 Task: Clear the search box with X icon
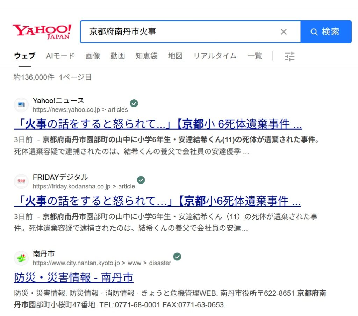[x=284, y=32]
